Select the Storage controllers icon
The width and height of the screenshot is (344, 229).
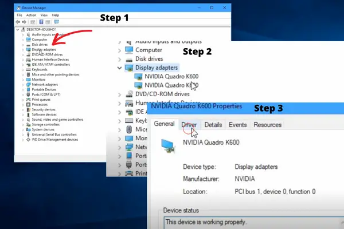pos(28,124)
